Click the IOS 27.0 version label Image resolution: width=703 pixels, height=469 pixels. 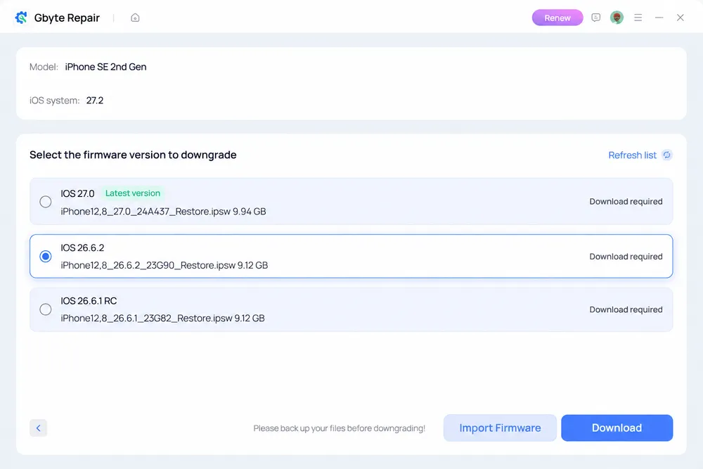coord(77,193)
